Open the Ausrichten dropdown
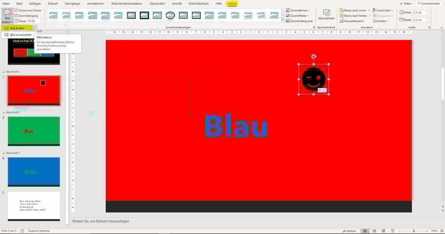The height and width of the screenshot is (234, 445). pos(383,10)
